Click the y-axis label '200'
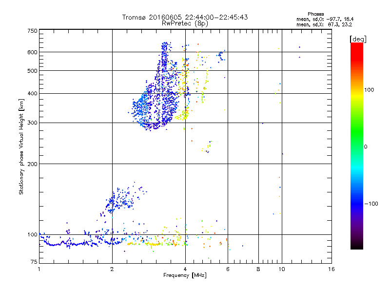The image size is (390, 293). coord(32,164)
